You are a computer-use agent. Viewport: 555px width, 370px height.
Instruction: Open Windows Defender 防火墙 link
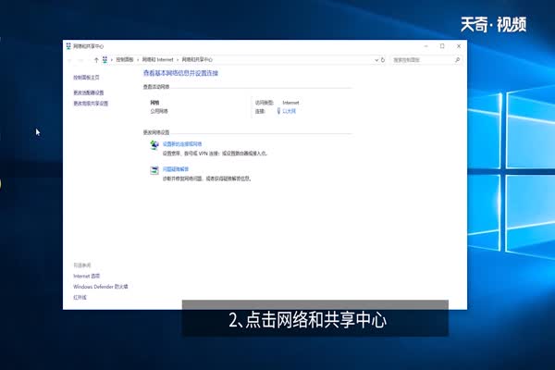point(101,287)
